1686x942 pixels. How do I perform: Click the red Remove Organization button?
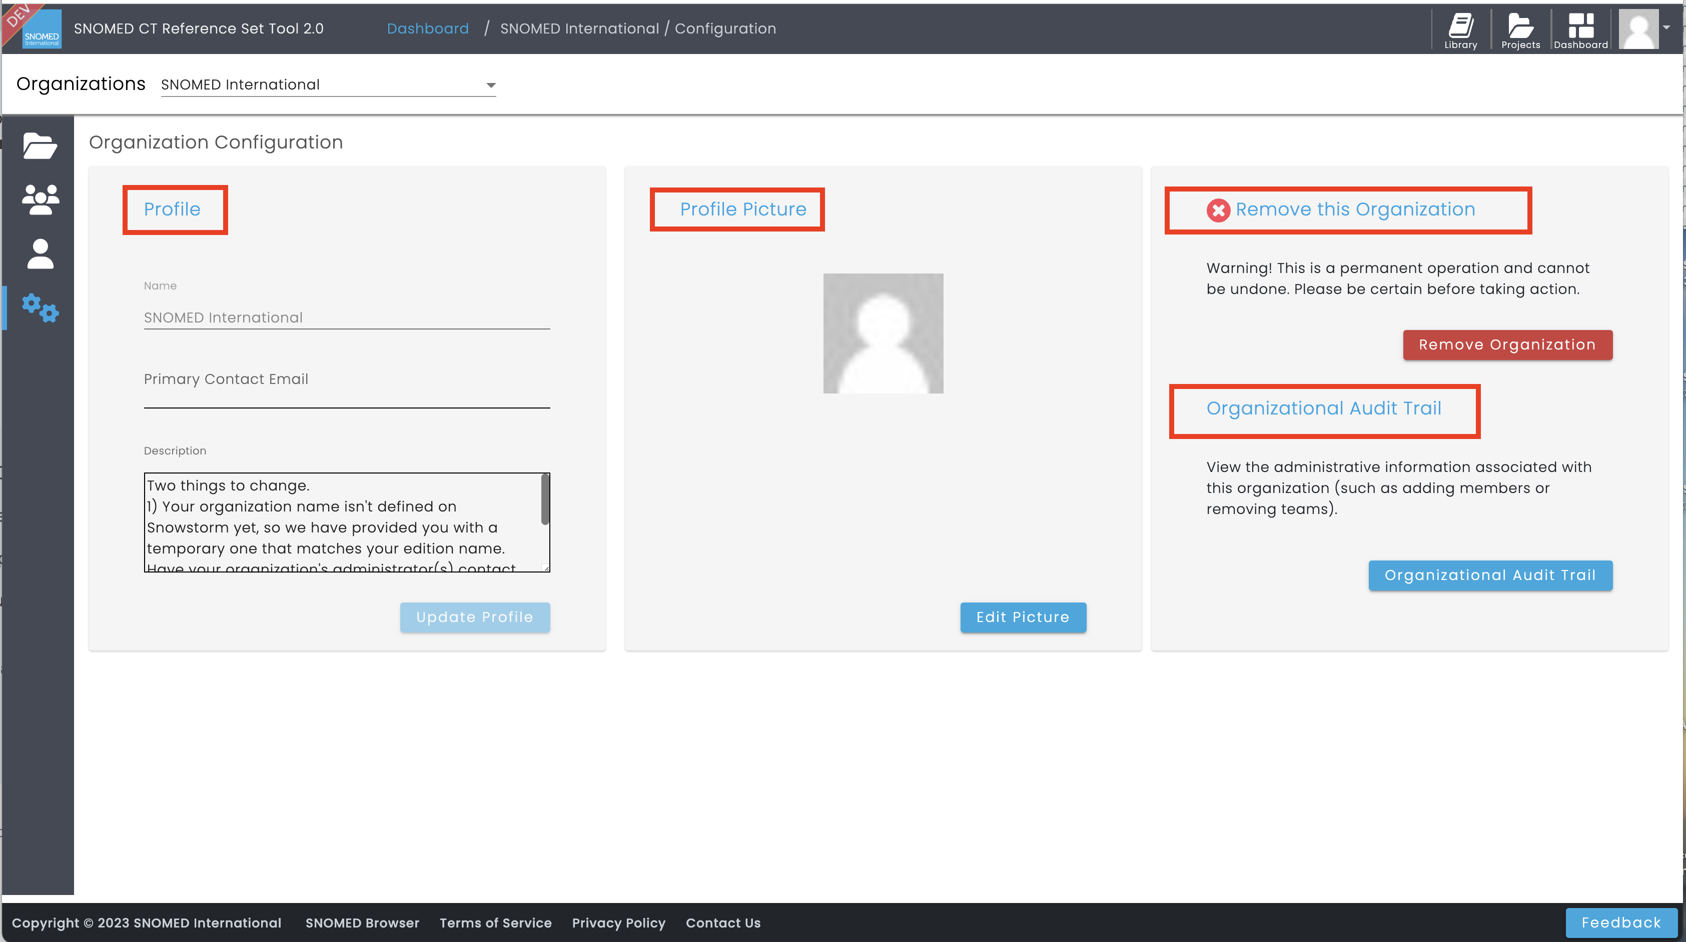tap(1507, 344)
